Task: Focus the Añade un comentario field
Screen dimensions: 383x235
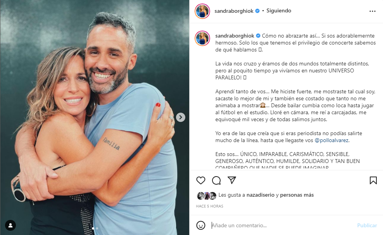Action: (x=281, y=225)
